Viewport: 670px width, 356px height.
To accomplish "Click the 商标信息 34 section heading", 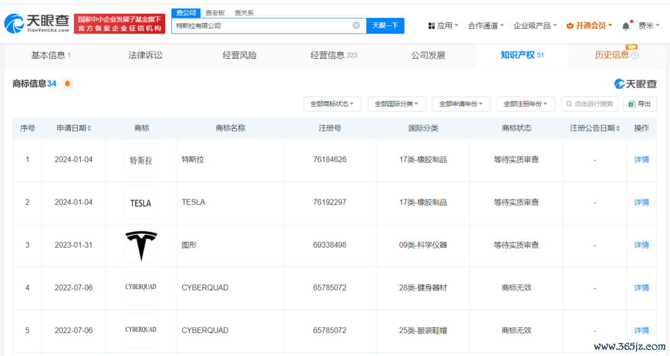I will 34,84.
